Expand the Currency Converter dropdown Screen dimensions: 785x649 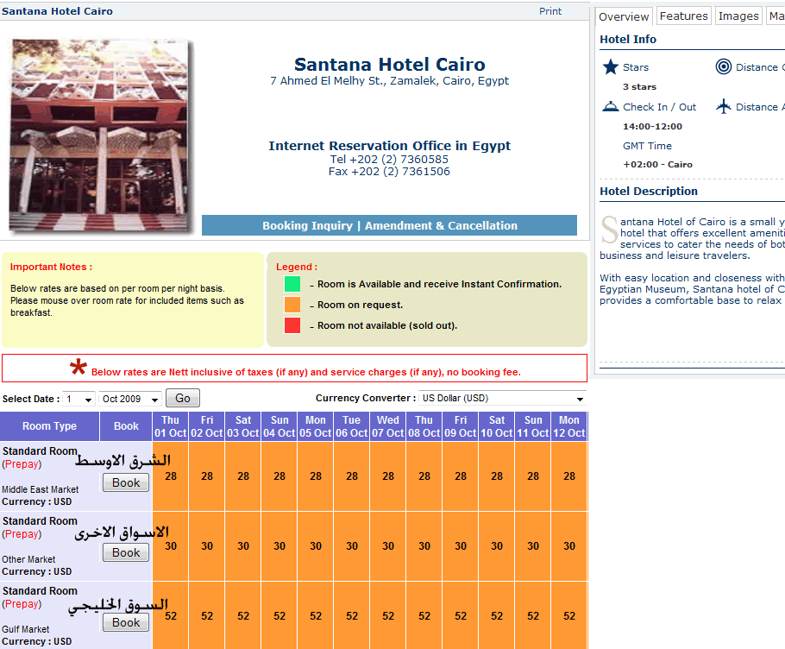502,399
